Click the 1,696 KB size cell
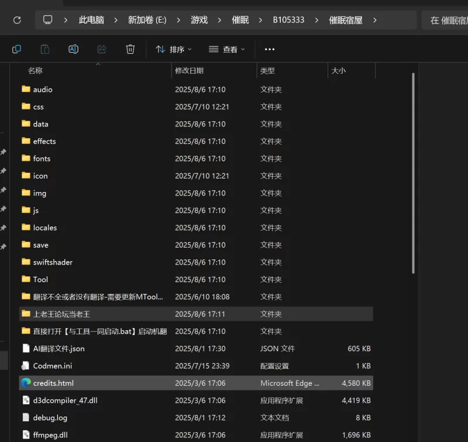 point(356,435)
